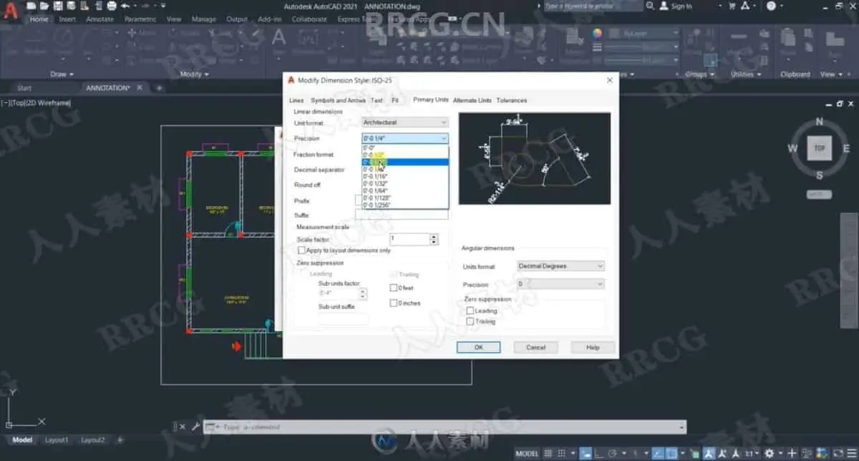This screenshot has width=859, height=461.
Task: Select 0'-0 1/256" precision option
Action: point(405,205)
